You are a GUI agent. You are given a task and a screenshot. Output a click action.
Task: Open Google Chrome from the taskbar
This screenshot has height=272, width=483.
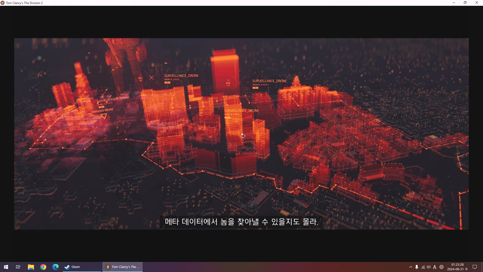[43, 267]
